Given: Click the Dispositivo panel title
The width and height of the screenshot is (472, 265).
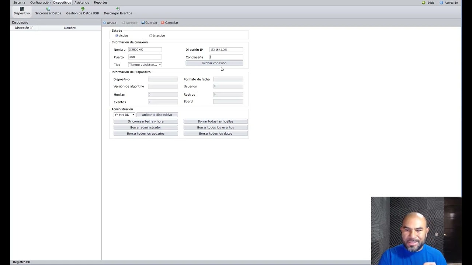Looking at the screenshot, I should click(x=20, y=22).
